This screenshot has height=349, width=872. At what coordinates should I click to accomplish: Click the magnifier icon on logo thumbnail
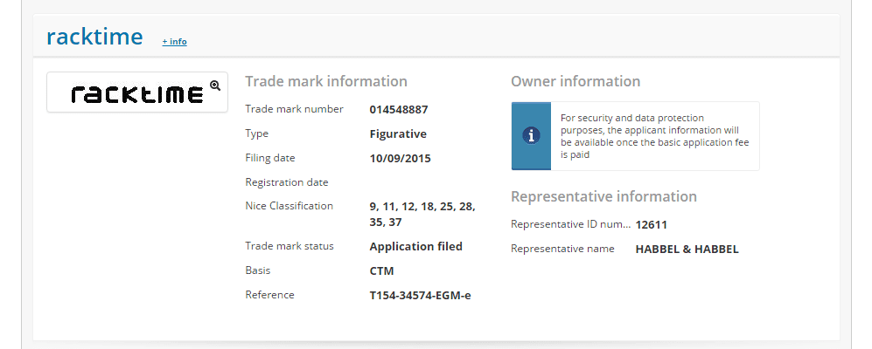pyautogui.click(x=215, y=86)
